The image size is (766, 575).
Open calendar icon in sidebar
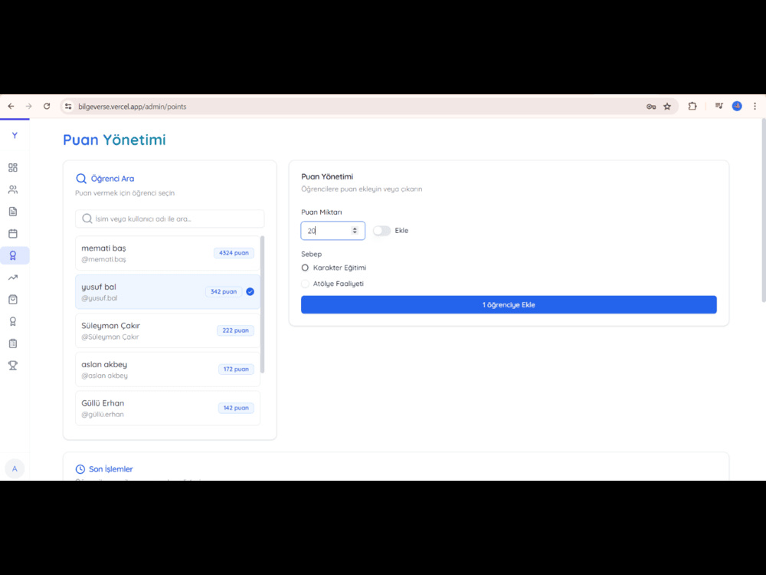[x=13, y=234]
